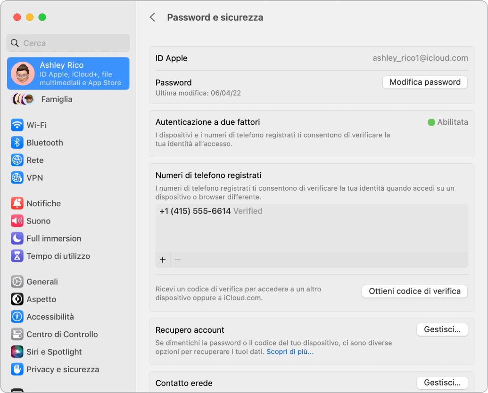Open the Rete settings icon

(x=17, y=160)
